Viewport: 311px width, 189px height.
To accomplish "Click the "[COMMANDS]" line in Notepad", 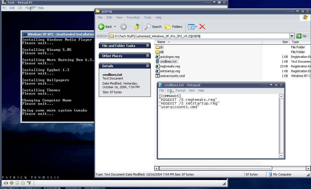I will (170, 96).
